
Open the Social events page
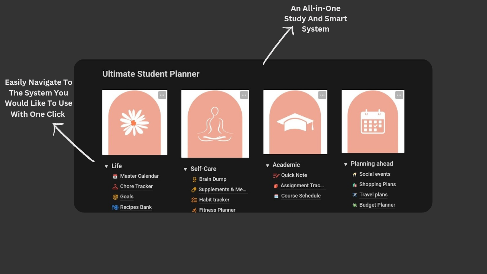[375, 174]
